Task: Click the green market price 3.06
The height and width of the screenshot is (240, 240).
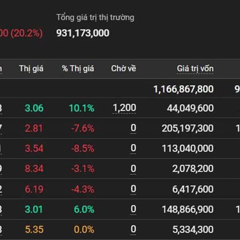Action: 34,108
